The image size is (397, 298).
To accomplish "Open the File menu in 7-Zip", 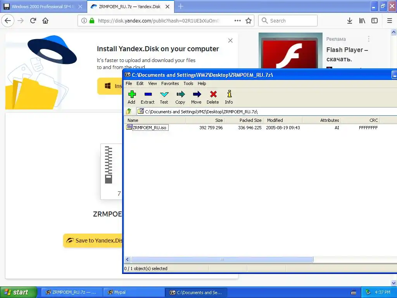I will click(x=129, y=83).
